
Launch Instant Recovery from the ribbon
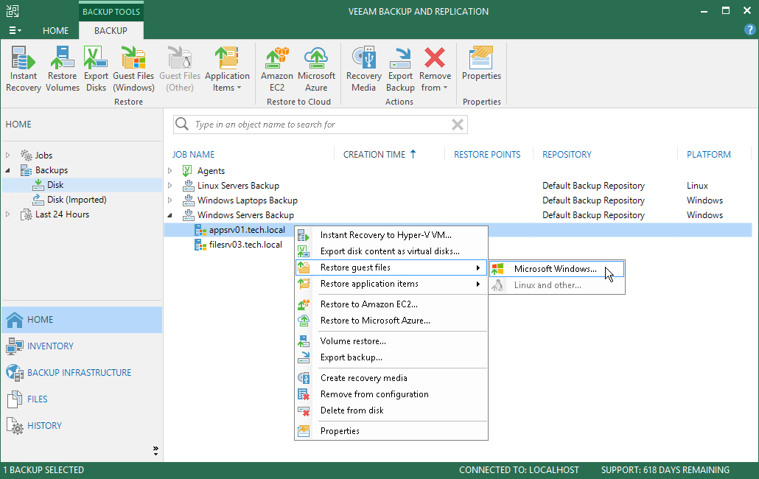coord(24,69)
